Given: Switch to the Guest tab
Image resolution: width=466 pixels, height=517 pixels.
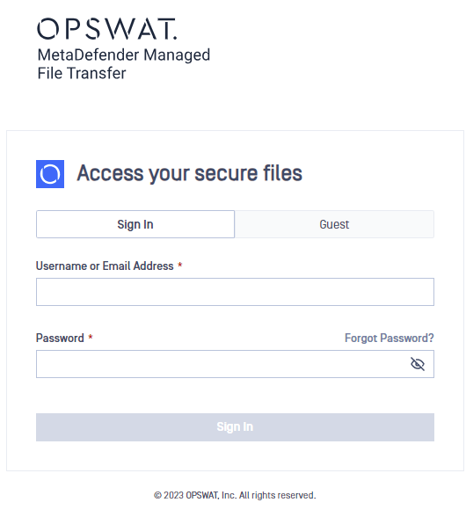Looking at the screenshot, I should click(x=334, y=224).
